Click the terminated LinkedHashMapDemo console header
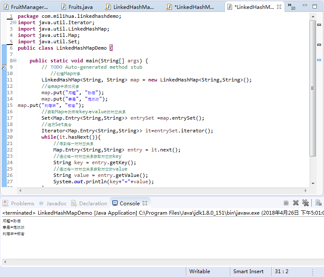 click(163, 213)
